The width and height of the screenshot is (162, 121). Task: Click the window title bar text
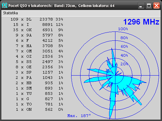point(62,6)
